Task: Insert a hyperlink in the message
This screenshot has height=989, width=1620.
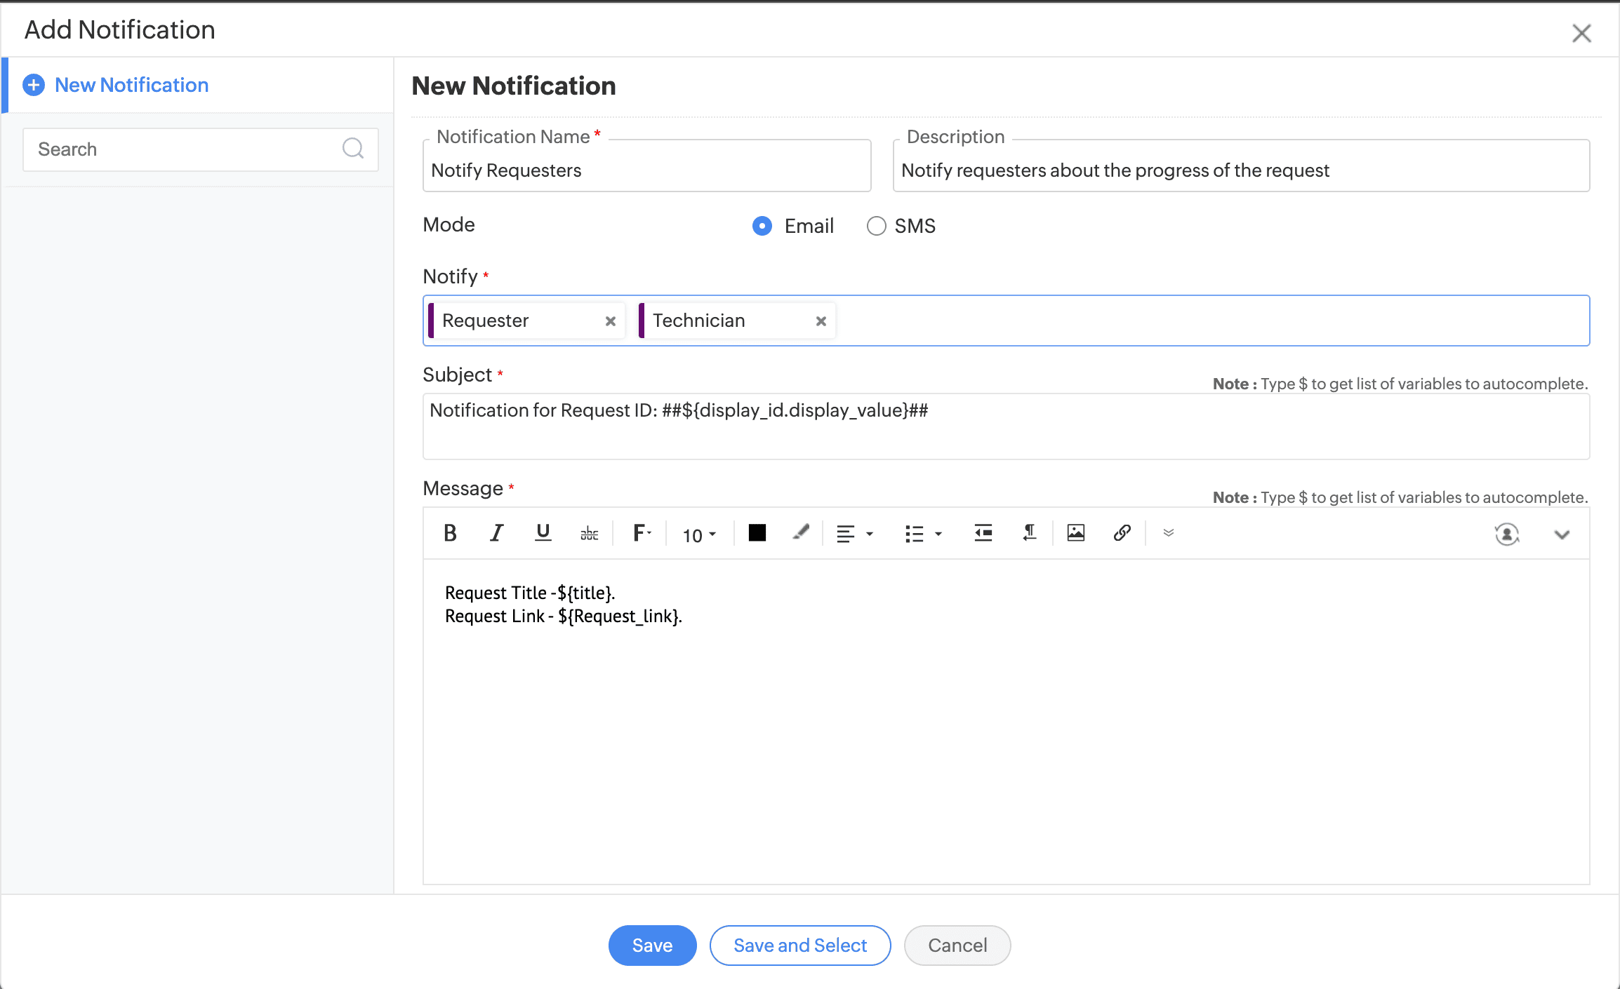Action: click(1122, 533)
